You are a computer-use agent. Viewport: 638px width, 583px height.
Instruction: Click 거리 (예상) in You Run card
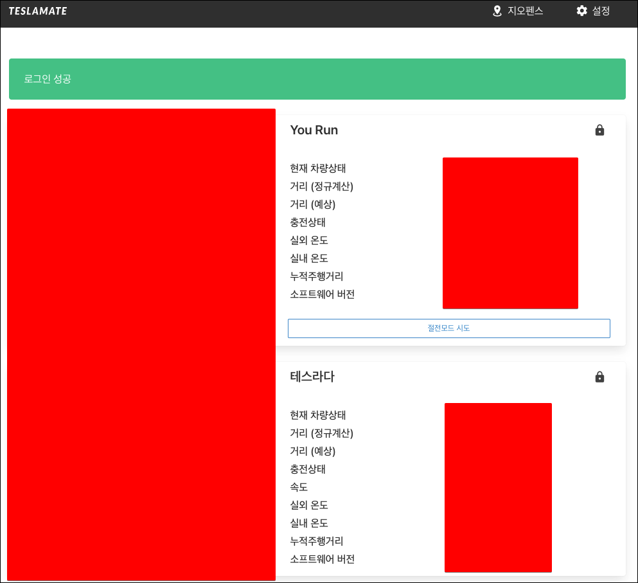312,204
